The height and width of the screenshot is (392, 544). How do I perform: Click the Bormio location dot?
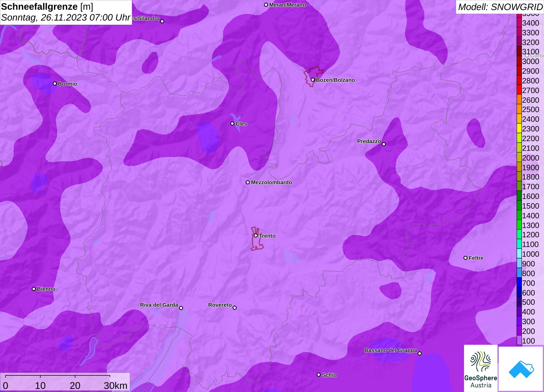pos(55,84)
